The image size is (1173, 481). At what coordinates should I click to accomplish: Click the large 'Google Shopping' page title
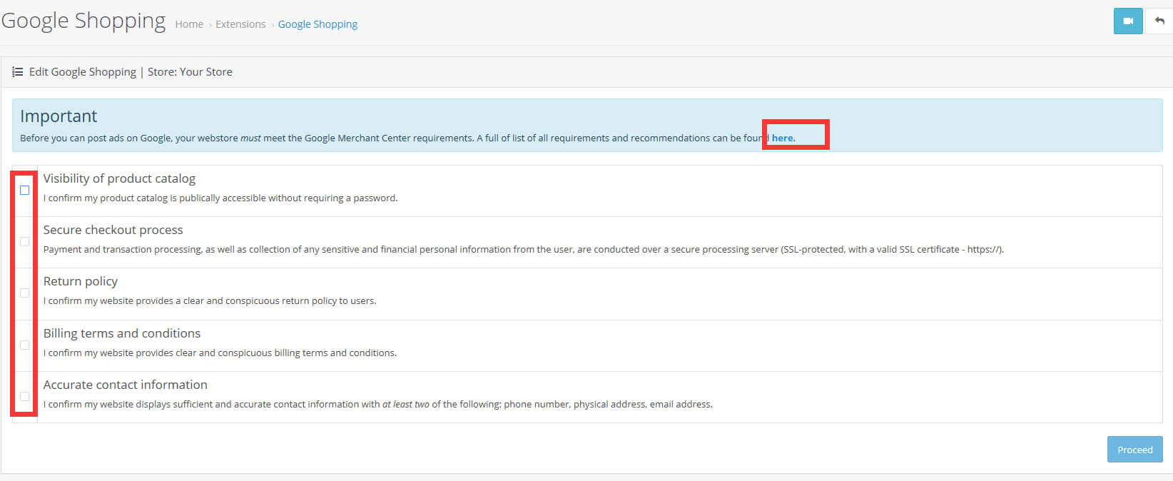(x=83, y=21)
